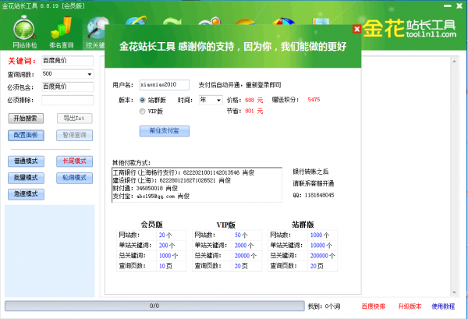The width and height of the screenshot is (468, 319).
Task: Click 会员版 网站数 value 20 个
Action: tap(165, 235)
